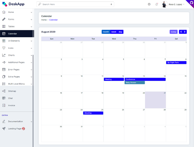Viewport: 194px width, 147px height.
Task: Click the GitHub corner icon
Action: (x=191, y=3)
